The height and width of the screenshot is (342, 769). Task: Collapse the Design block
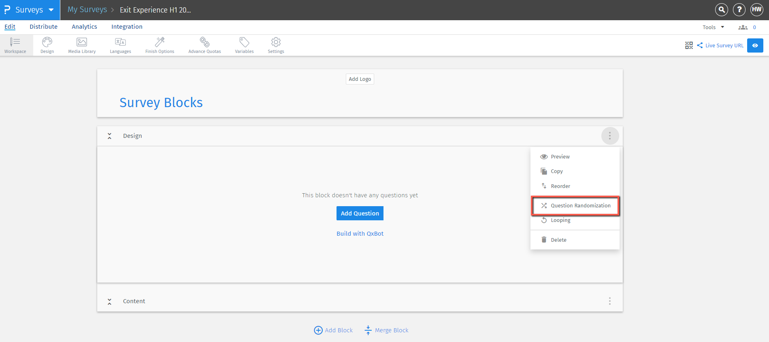click(x=109, y=136)
